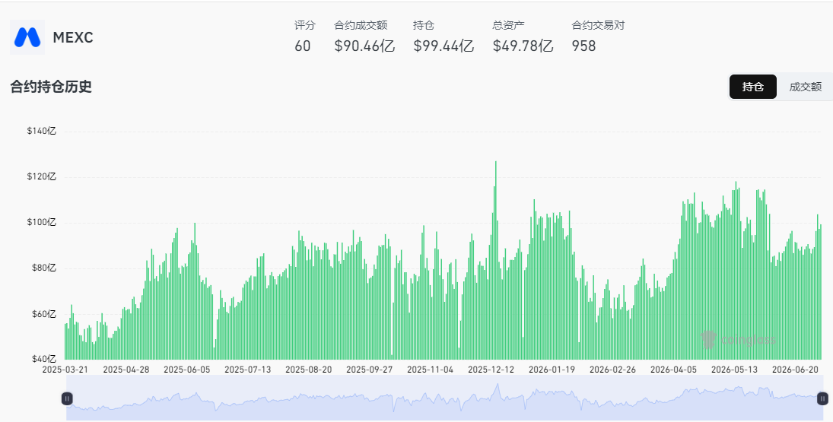Click the mini overview chart under the dates
This screenshot has height=422, width=833.
[445, 398]
